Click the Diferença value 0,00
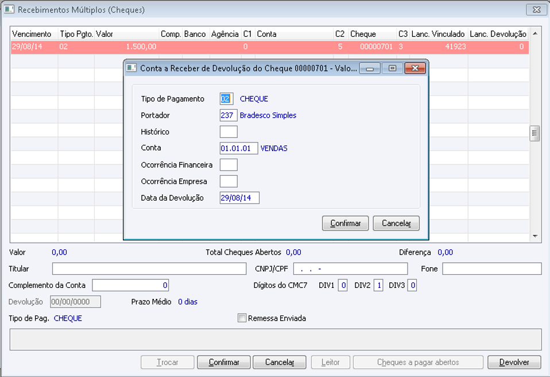The image size is (550, 377). pyautogui.click(x=445, y=252)
